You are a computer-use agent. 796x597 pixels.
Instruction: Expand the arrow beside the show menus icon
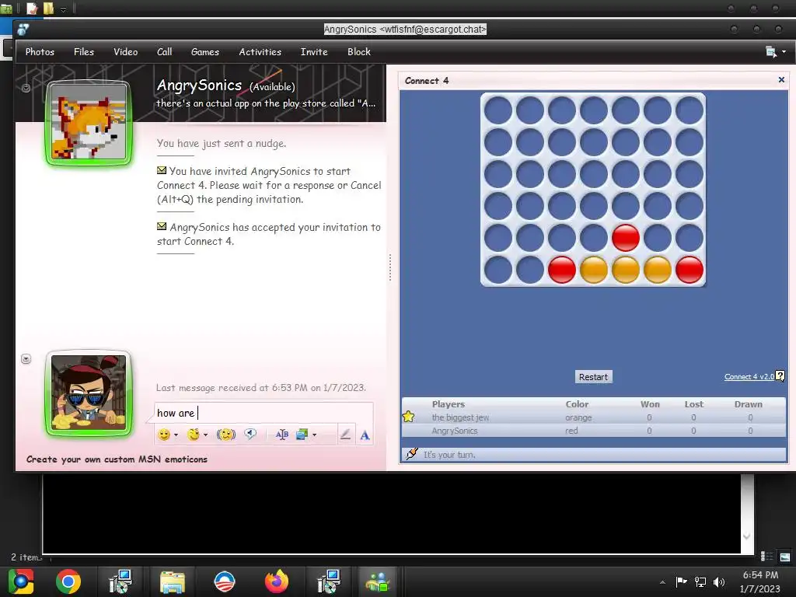tap(784, 52)
